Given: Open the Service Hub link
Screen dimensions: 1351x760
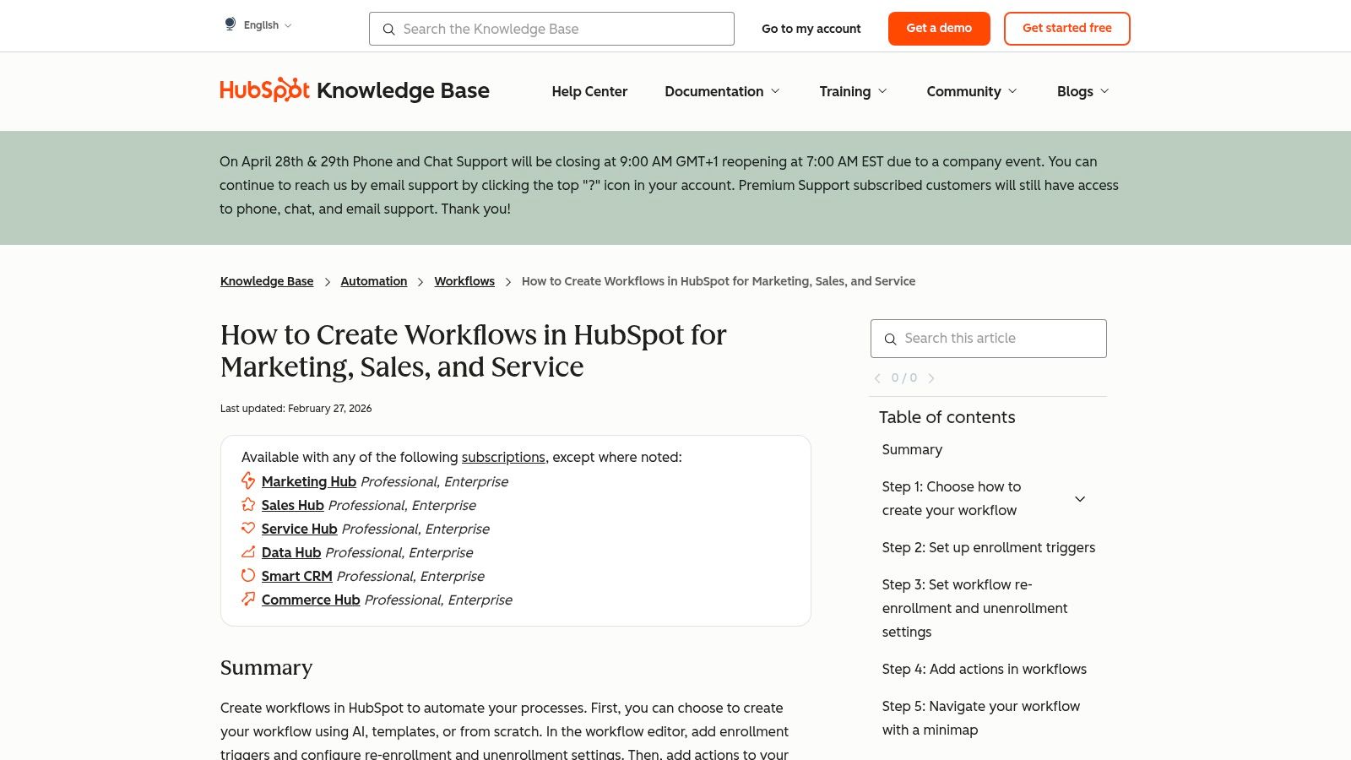Looking at the screenshot, I should [300, 529].
